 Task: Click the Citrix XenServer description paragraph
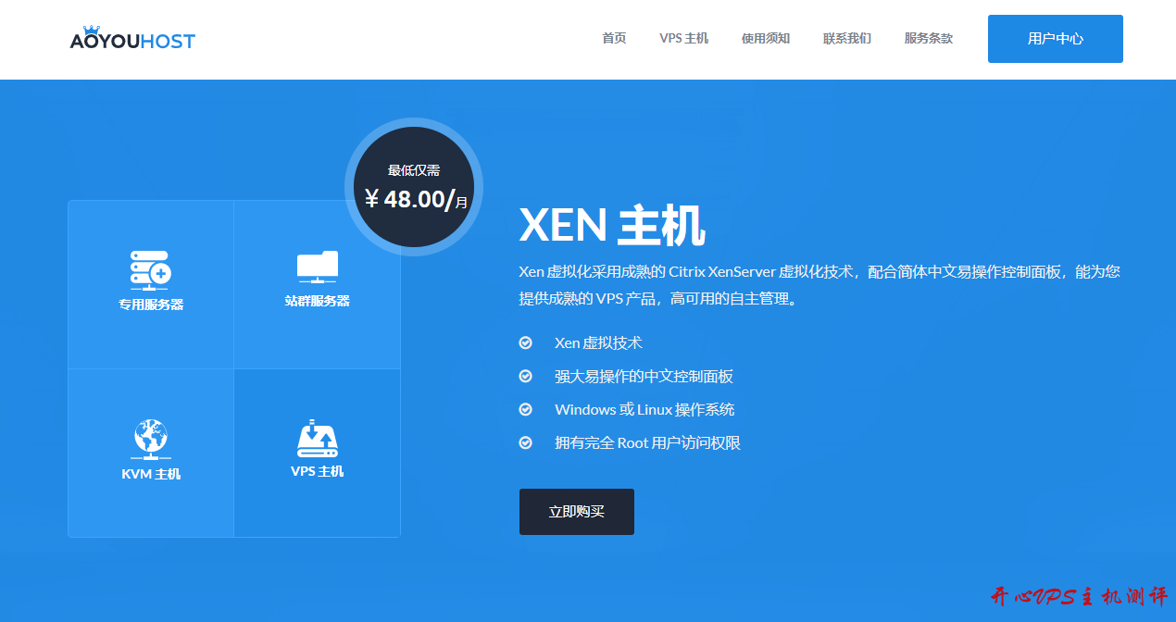click(x=819, y=285)
